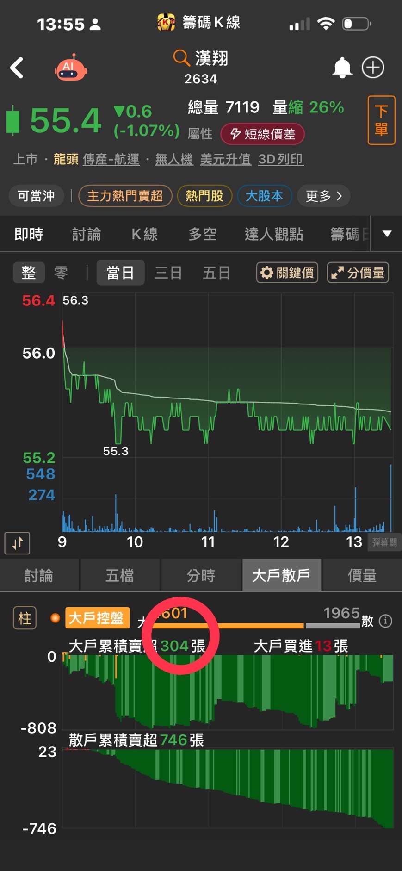
Task: Expand the tab list dropdown arrow
Action: point(387,234)
